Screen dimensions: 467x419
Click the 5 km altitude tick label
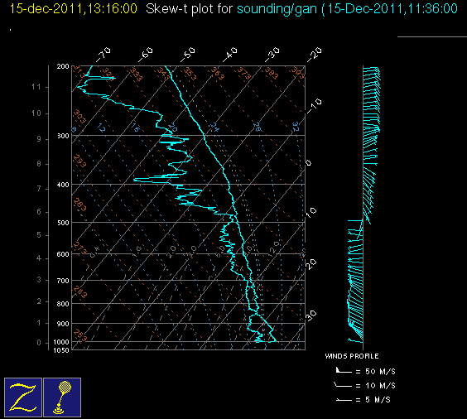pyautogui.click(x=39, y=235)
